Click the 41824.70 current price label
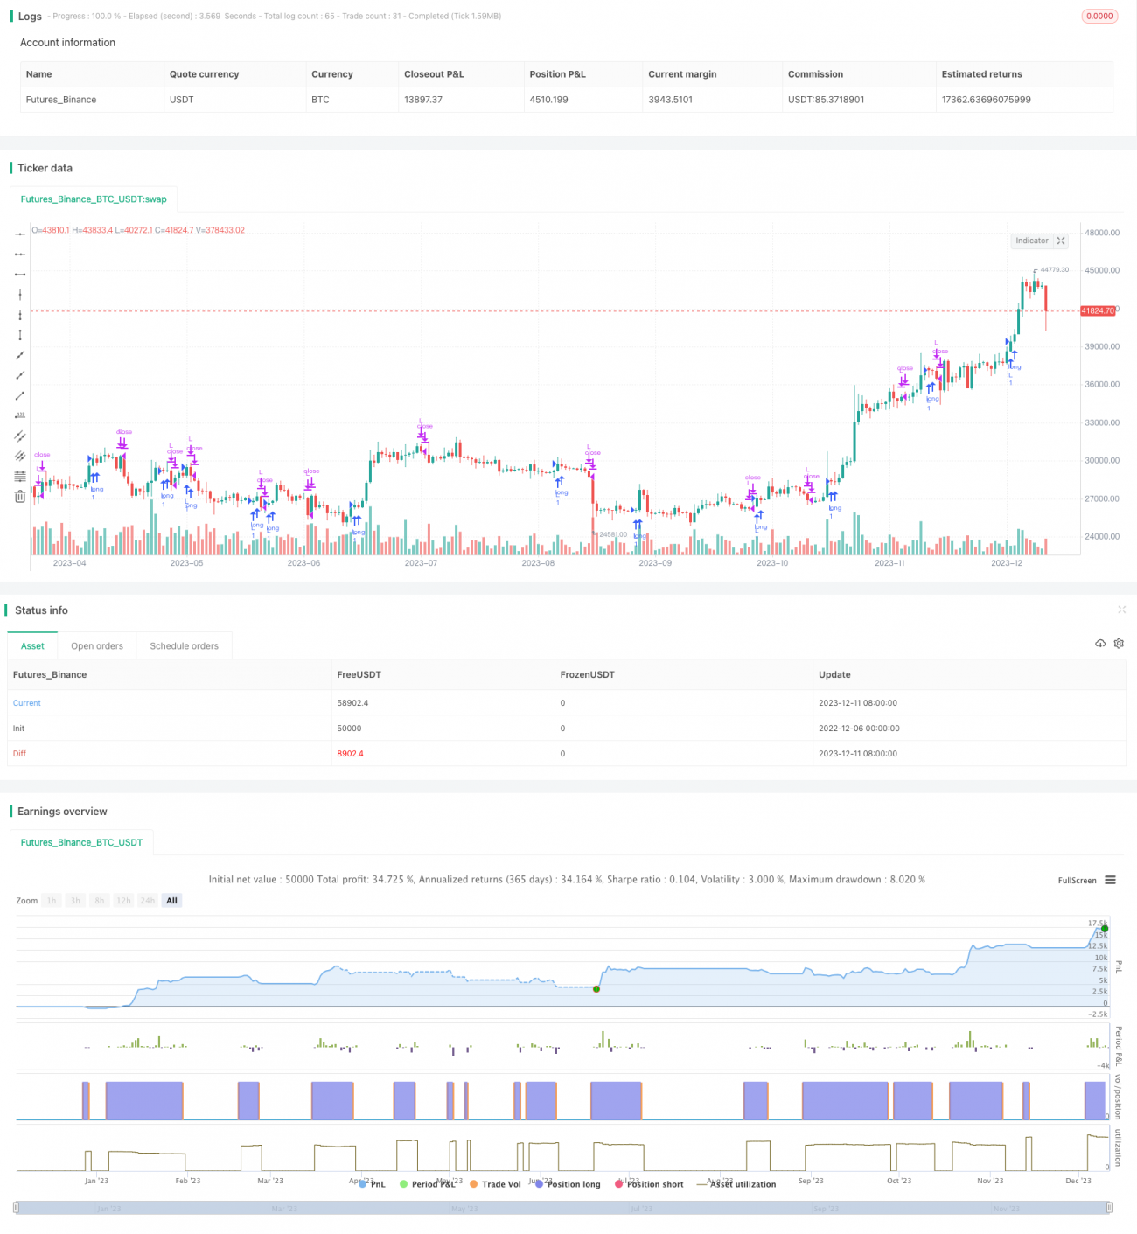 1098,311
